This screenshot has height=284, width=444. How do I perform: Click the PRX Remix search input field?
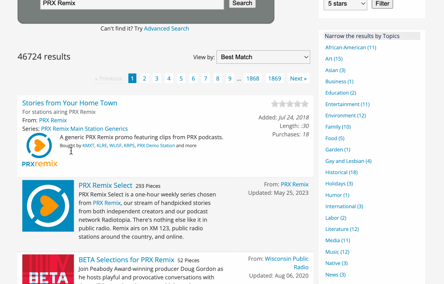[x=132, y=4]
